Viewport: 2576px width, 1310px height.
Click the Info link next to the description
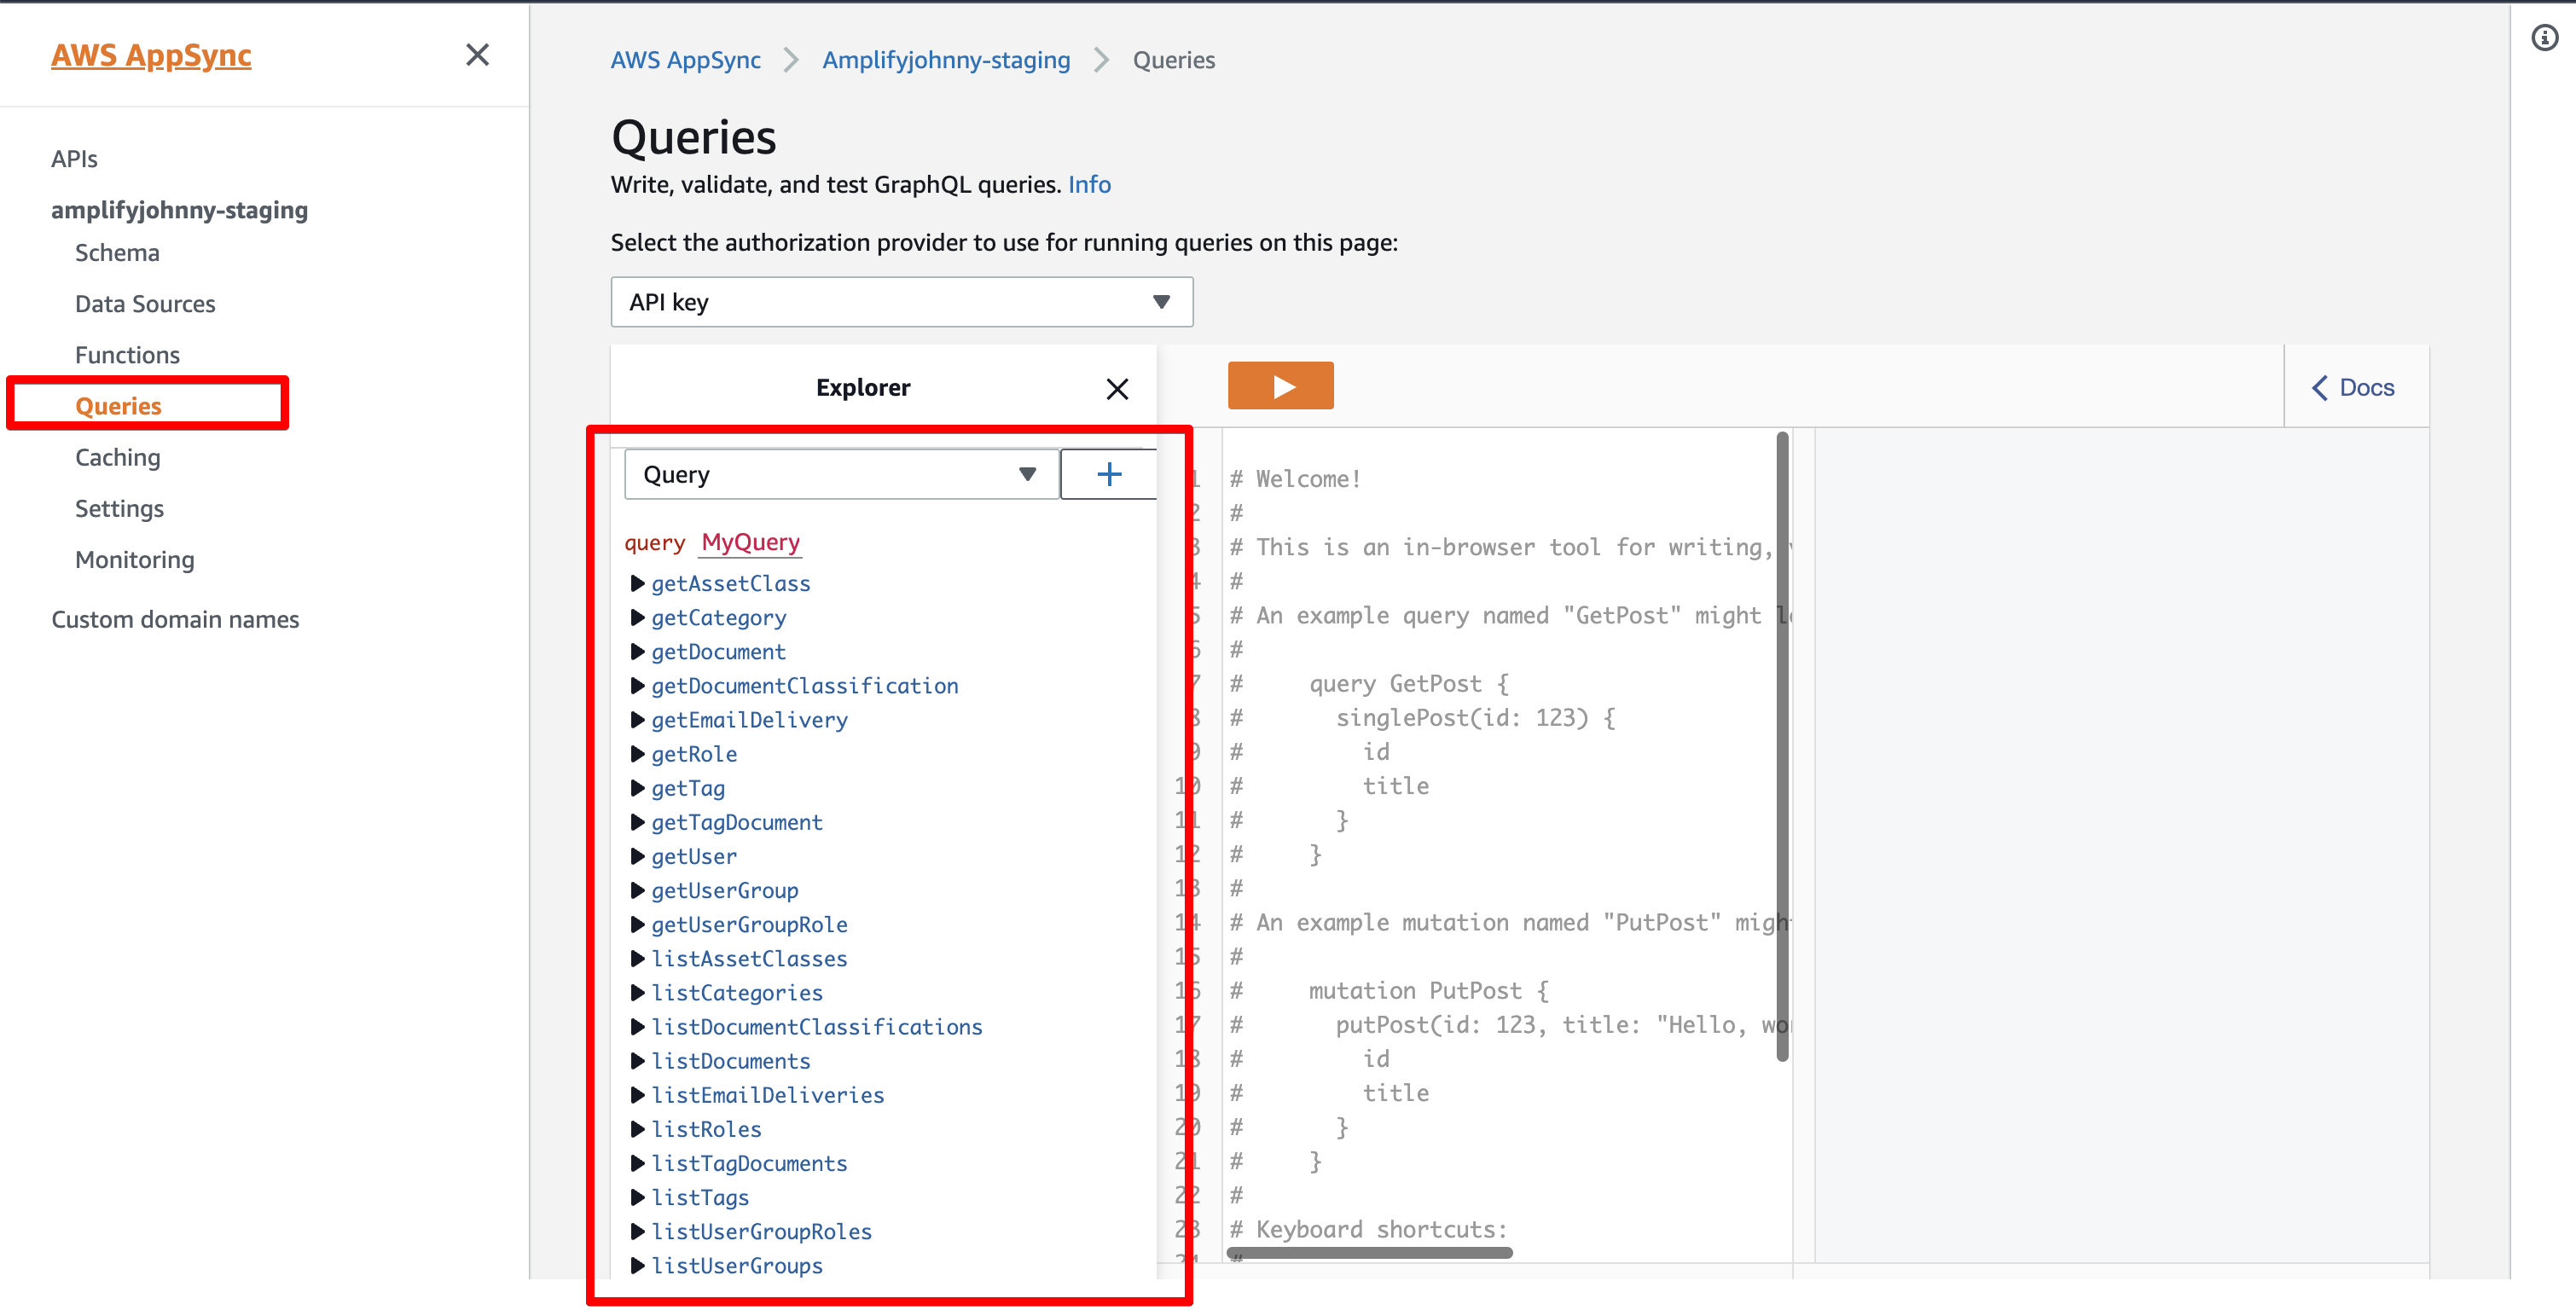tap(1089, 184)
